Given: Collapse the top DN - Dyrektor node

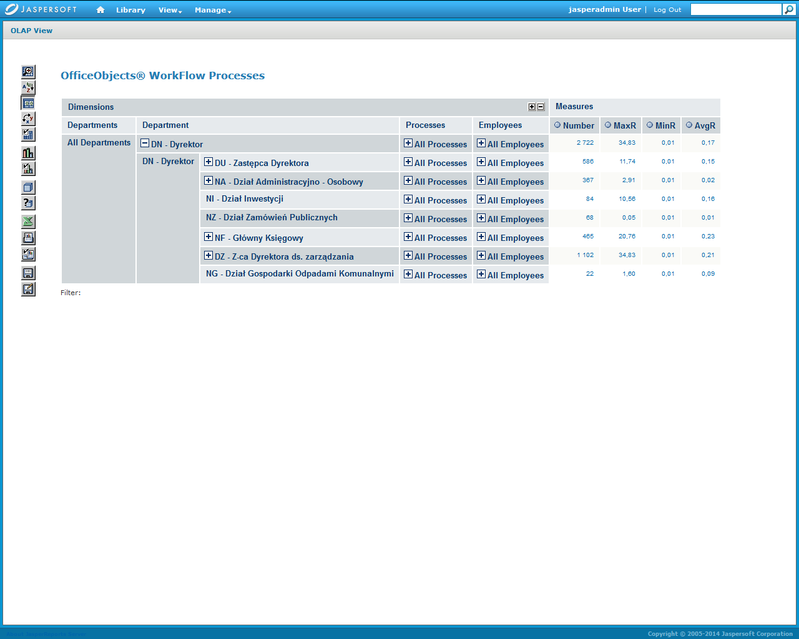Looking at the screenshot, I should [x=145, y=143].
